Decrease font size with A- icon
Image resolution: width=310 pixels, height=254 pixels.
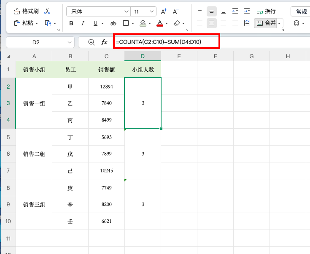tap(175, 11)
